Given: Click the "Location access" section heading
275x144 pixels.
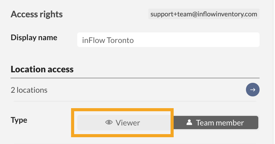Looking at the screenshot, I should pos(42,69).
